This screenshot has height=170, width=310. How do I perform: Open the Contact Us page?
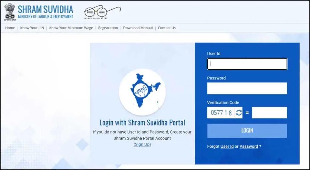tap(167, 28)
